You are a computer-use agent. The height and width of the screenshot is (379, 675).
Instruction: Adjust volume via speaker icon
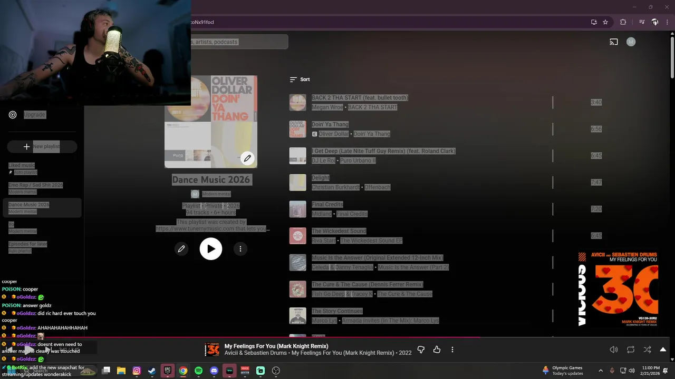(614, 350)
